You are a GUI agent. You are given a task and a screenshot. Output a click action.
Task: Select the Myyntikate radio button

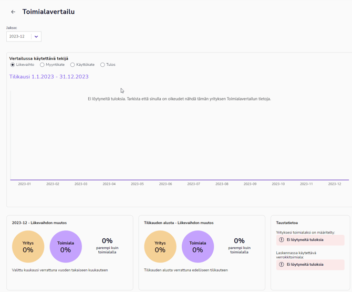tap(42, 65)
